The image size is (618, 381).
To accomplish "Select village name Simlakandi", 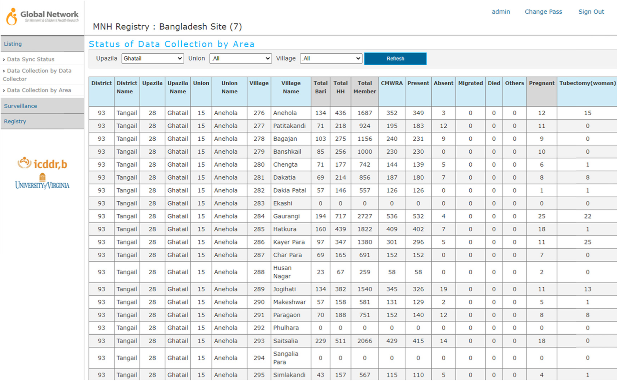I will tap(289, 375).
